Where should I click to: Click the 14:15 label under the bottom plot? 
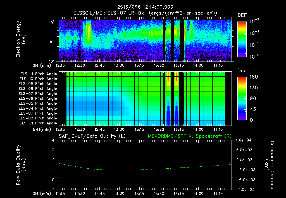point(218,194)
